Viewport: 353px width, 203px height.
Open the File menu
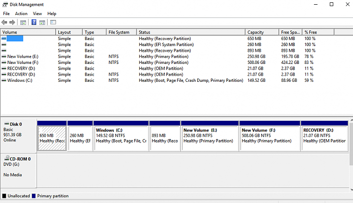coord(6,14)
